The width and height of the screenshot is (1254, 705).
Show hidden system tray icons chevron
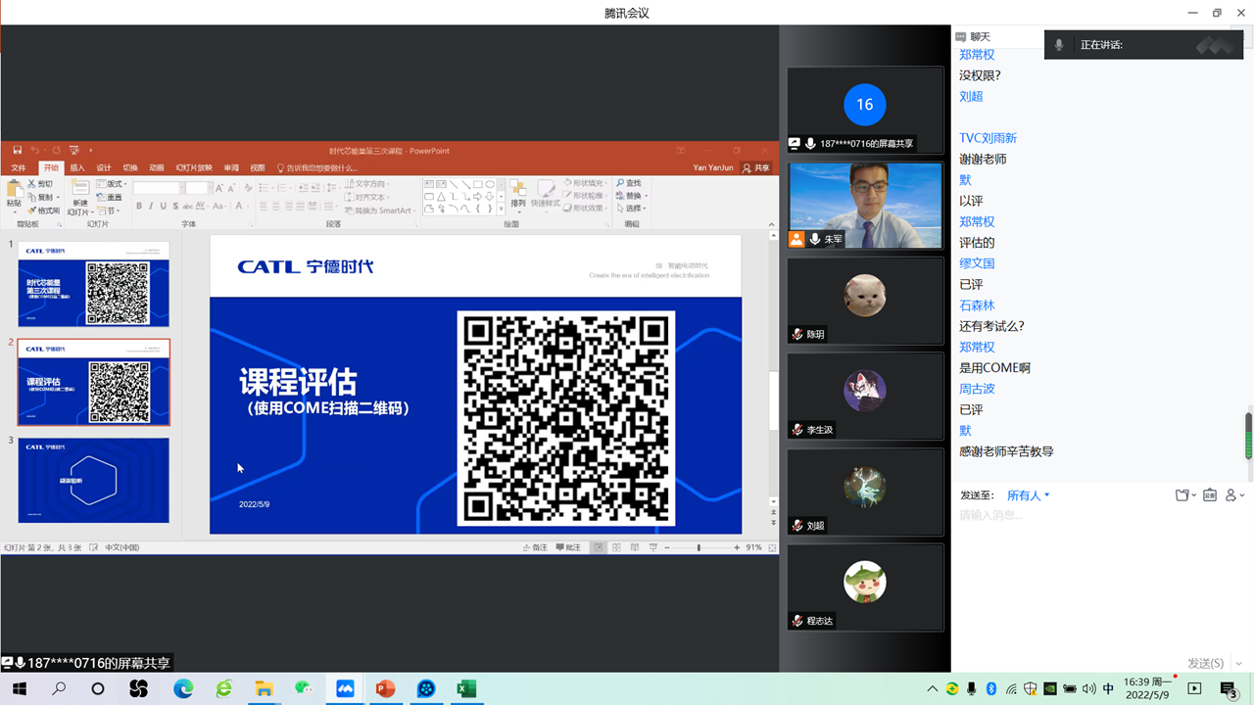[x=932, y=689]
